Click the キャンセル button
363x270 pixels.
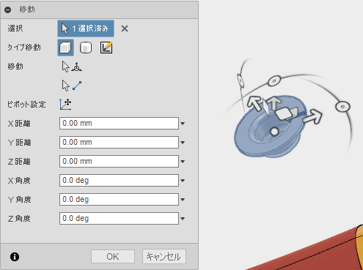click(164, 257)
